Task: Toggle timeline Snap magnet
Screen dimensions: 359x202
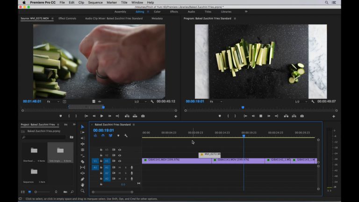Action: click(103, 136)
